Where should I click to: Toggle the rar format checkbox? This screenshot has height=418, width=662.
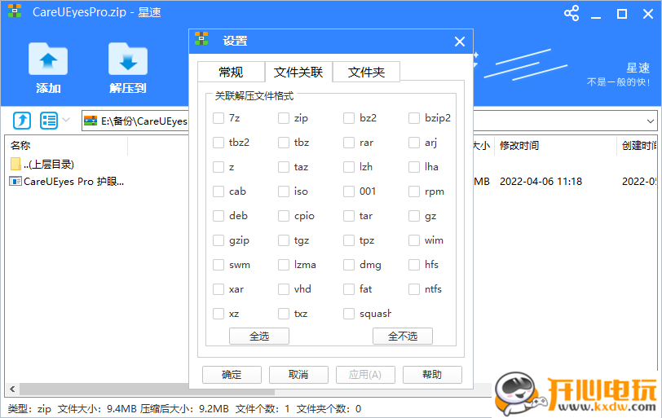pos(349,143)
